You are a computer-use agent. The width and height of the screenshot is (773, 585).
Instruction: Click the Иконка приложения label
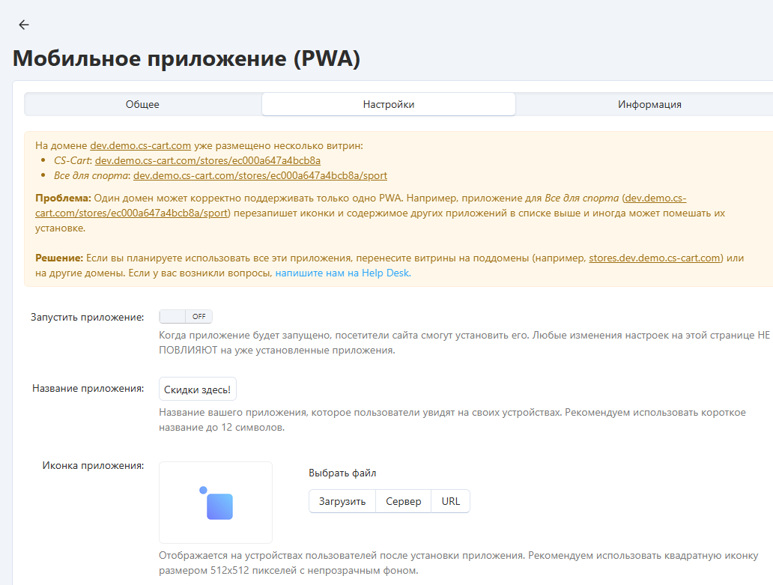(93, 465)
